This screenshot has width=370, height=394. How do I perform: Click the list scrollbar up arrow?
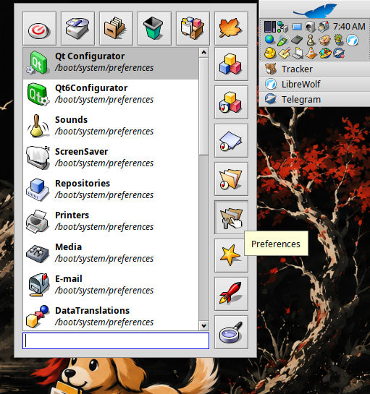pyautogui.click(x=204, y=53)
